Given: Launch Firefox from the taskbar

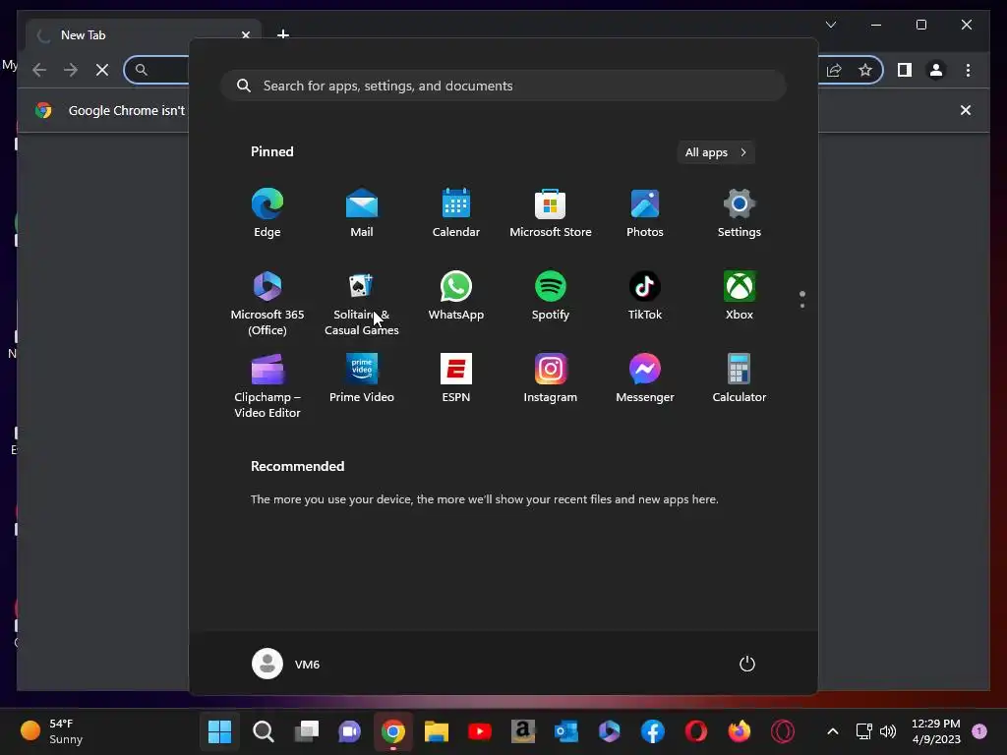Looking at the screenshot, I should pyautogui.click(x=740, y=730).
